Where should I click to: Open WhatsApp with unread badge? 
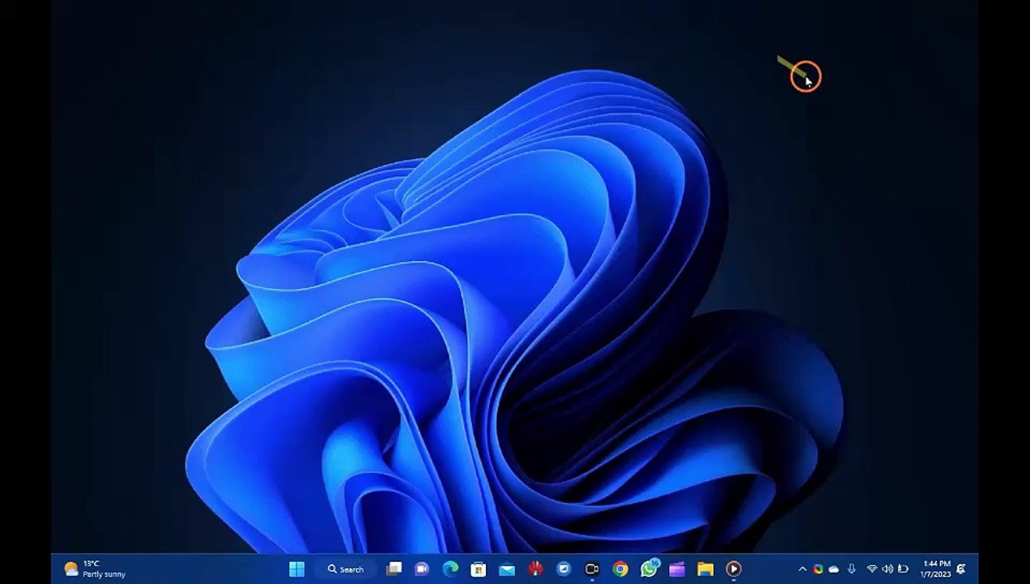650,569
